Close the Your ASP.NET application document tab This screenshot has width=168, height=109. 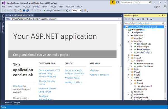pyautogui.click(x=32, y=15)
